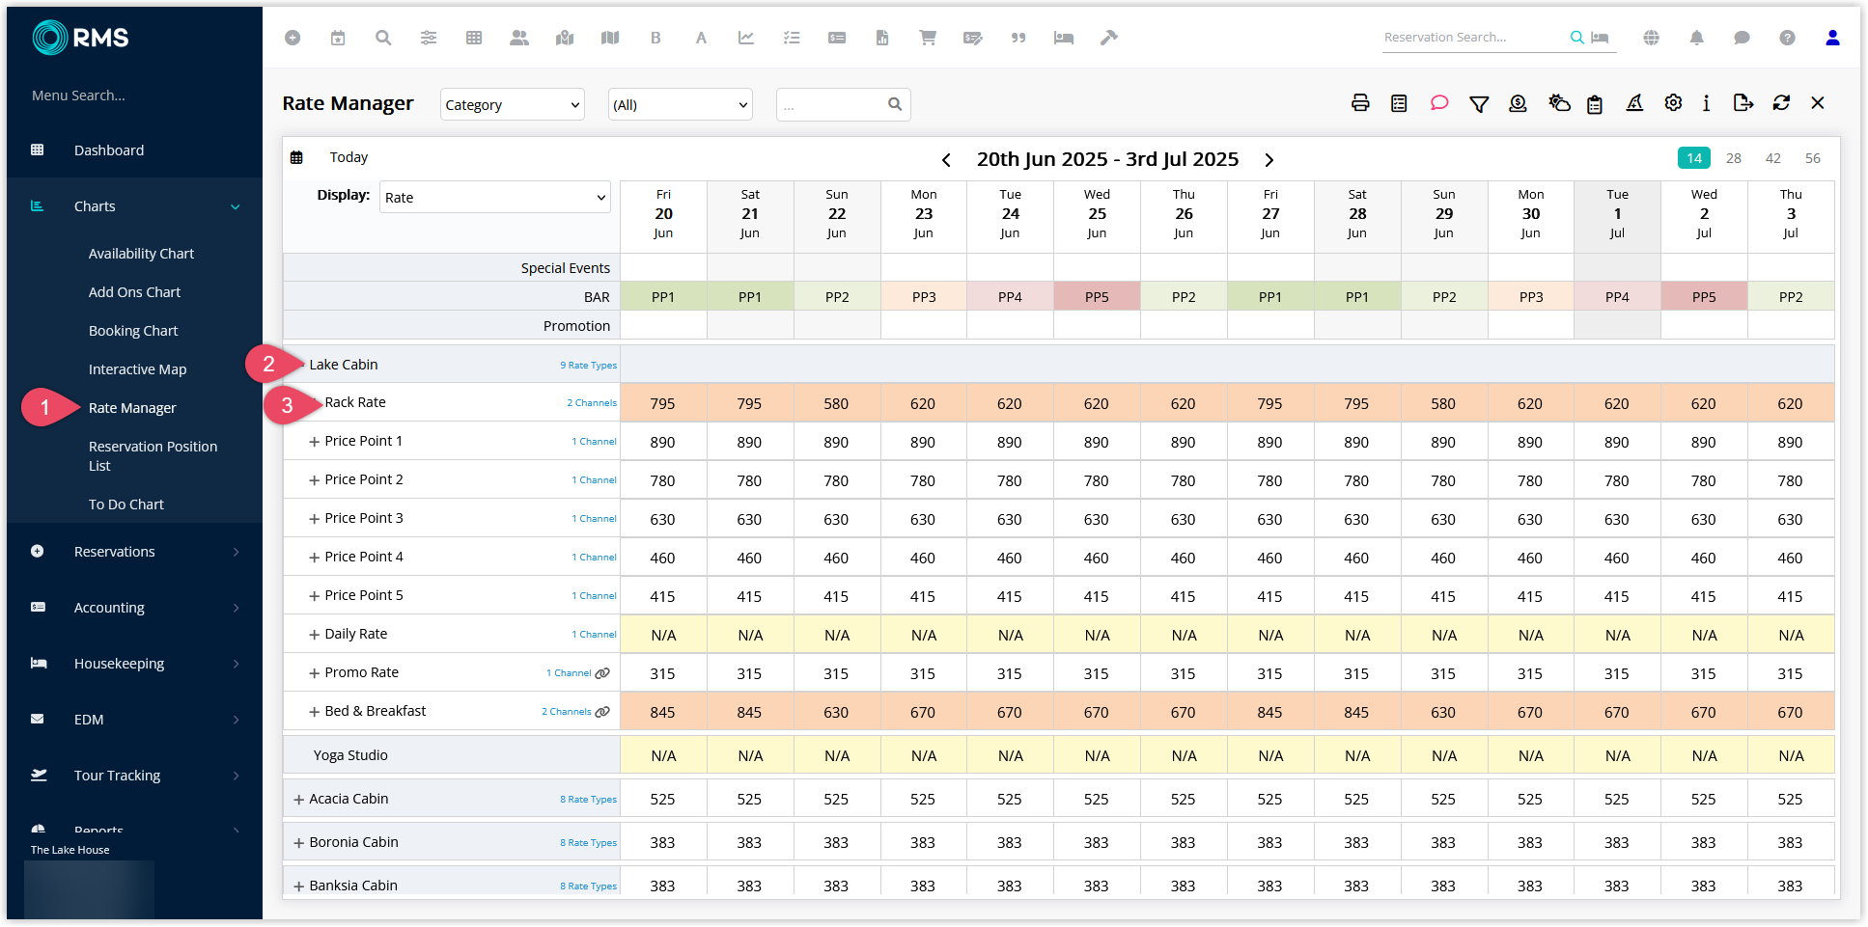Image resolution: width=1868 pixels, height=927 pixels.
Task: Open the Category dropdown
Action: (x=513, y=104)
